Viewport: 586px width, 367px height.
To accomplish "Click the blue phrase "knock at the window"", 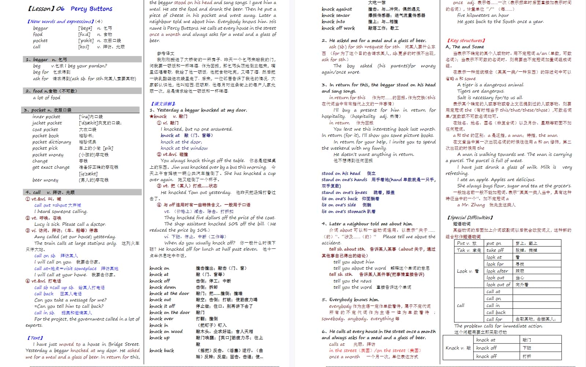I will point(184,148).
